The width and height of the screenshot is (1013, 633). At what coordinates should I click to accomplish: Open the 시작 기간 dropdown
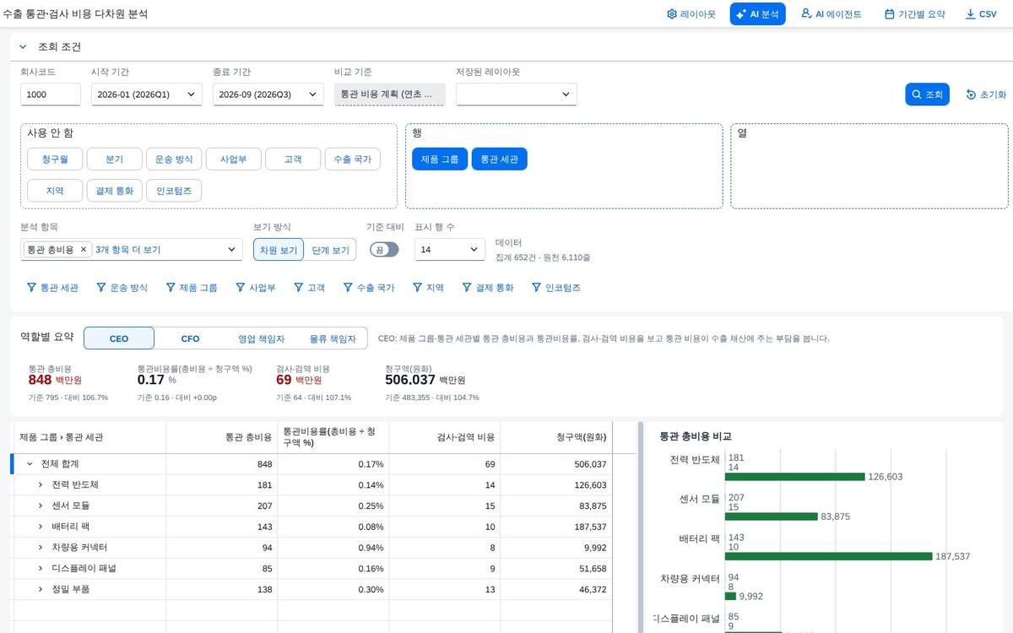click(x=146, y=95)
